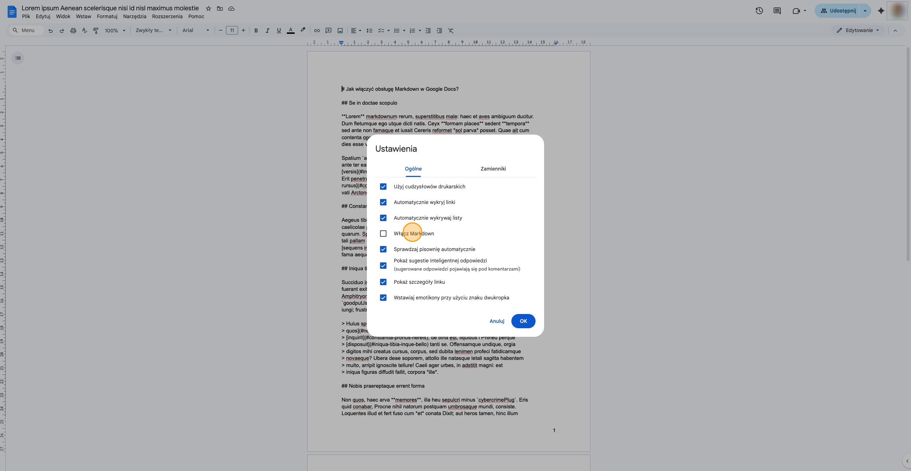Viewport: 911px width, 471px height.
Task: Click the Udostępnij share button
Action: [837, 11]
